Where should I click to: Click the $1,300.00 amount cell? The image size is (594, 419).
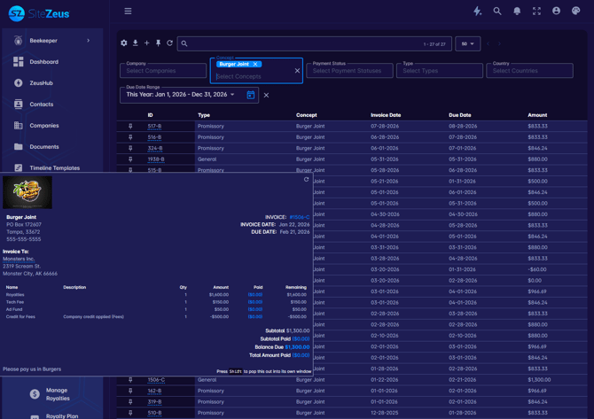coord(539,380)
